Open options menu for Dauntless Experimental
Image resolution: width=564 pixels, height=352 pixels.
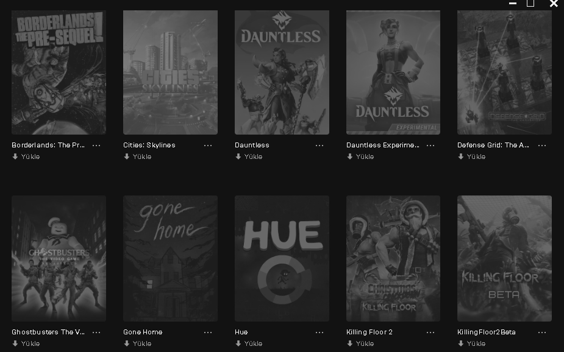tap(430, 146)
